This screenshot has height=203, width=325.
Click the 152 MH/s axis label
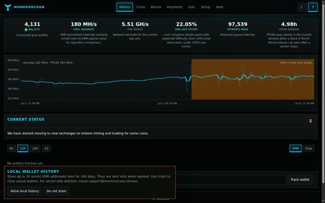tap(13, 98)
